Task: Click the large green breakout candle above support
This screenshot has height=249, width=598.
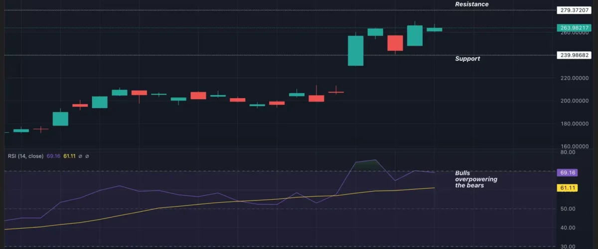Action: click(355, 51)
